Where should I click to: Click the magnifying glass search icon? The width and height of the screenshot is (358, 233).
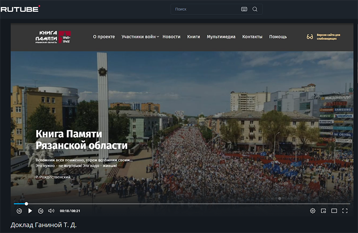(255, 9)
